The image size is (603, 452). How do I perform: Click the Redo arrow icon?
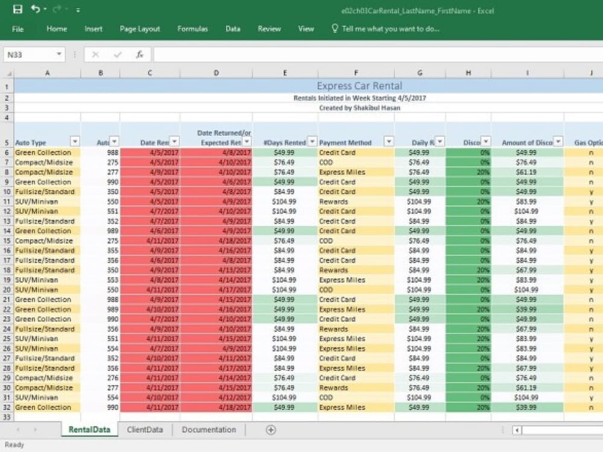pos(58,9)
